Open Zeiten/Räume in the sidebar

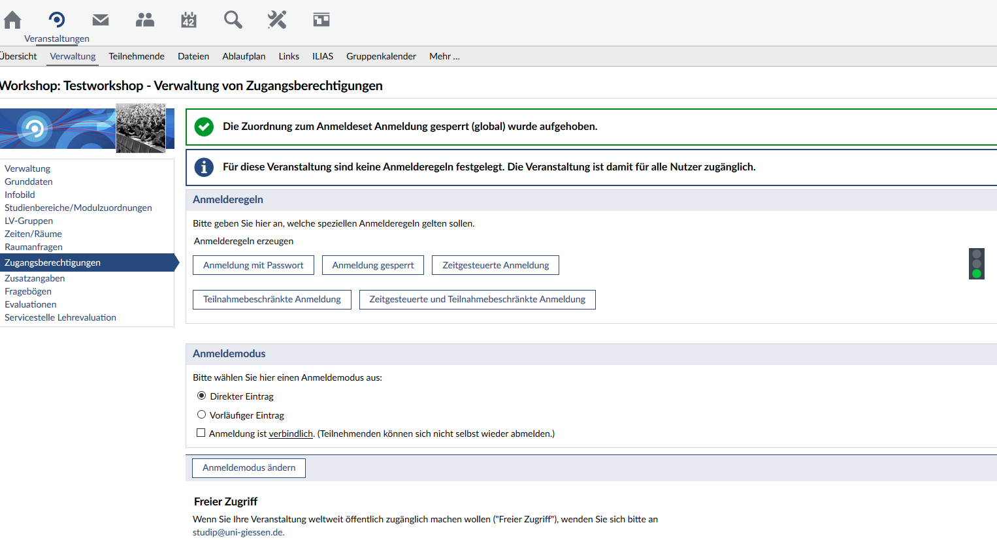click(33, 234)
